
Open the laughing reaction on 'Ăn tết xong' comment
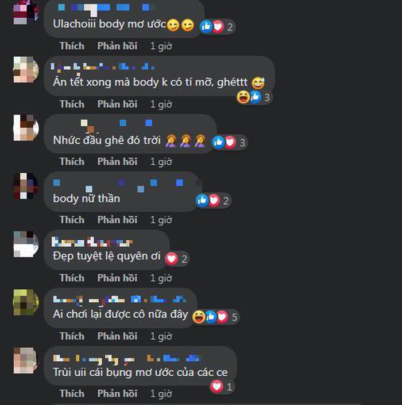point(243,97)
